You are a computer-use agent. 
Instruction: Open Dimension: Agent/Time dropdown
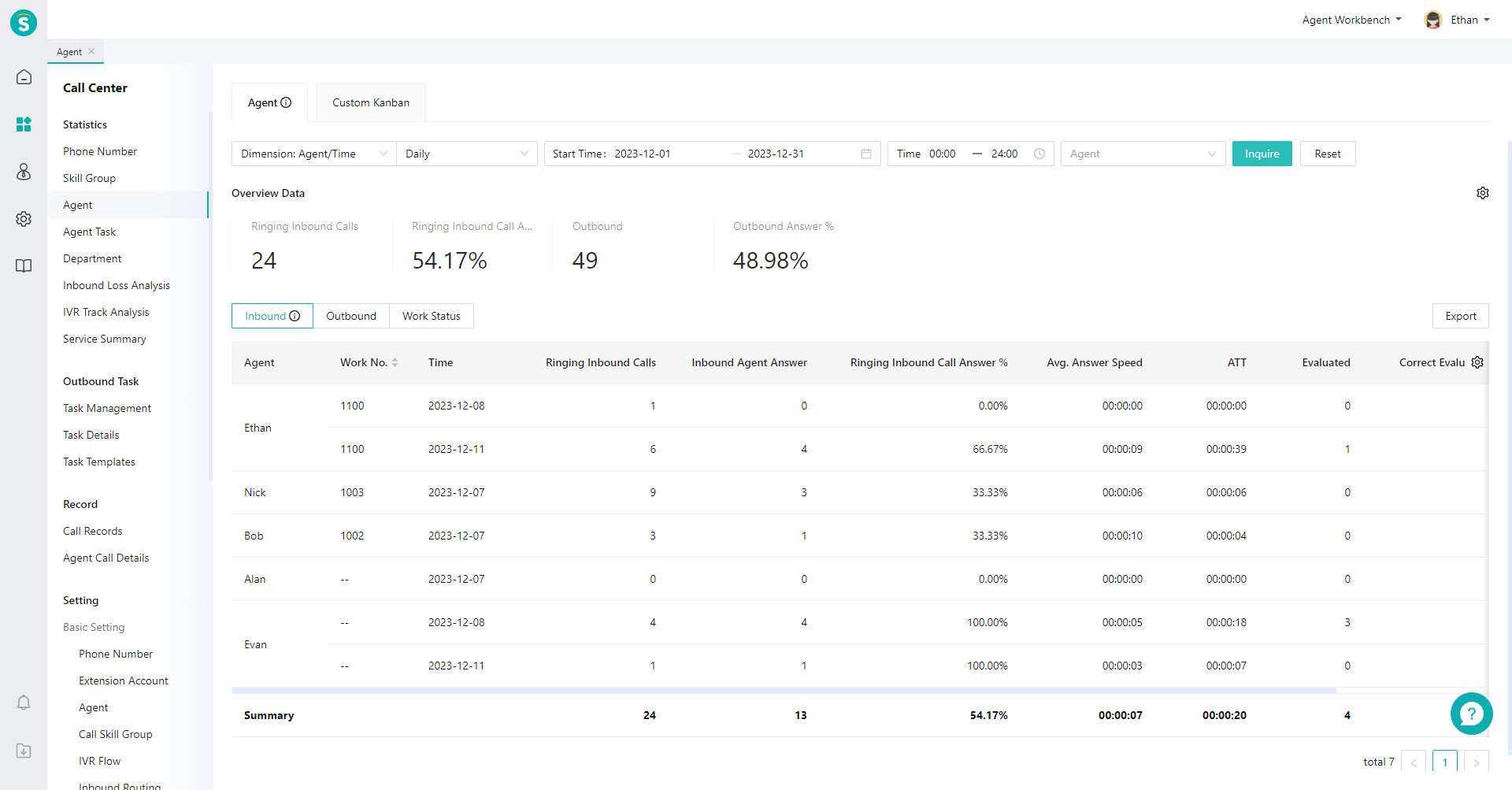click(313, 154)
